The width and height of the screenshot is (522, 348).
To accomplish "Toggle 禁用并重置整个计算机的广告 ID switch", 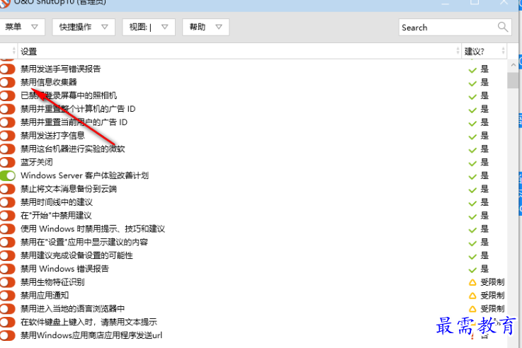I will pyautogui.click(x=7, y=109).
